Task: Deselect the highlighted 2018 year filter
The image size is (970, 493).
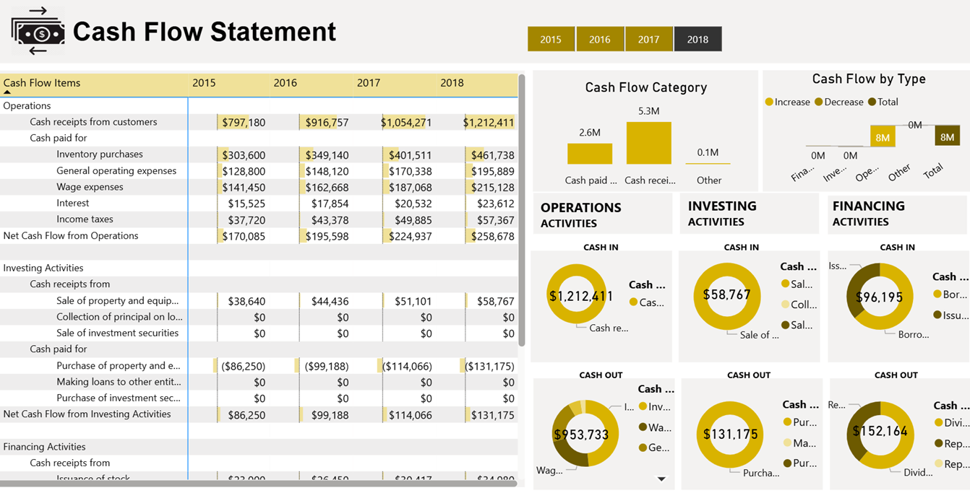Action: 698,39
